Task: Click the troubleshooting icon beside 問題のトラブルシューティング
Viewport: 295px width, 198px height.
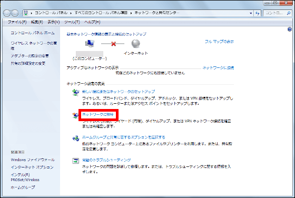Action: click(x=76, y=161)
